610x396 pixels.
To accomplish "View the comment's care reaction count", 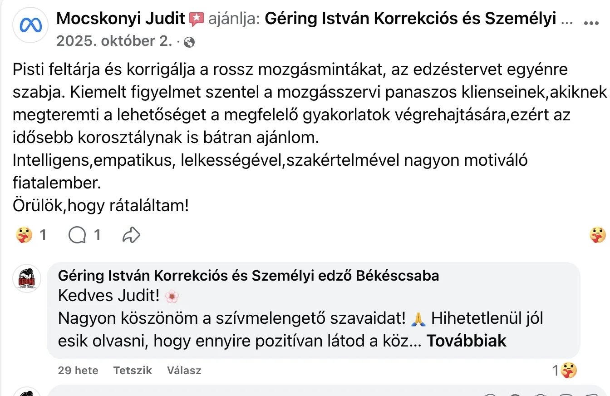I will 565,371.
